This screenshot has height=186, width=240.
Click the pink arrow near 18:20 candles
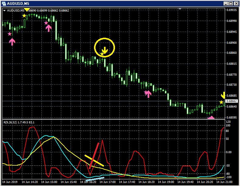148,94
